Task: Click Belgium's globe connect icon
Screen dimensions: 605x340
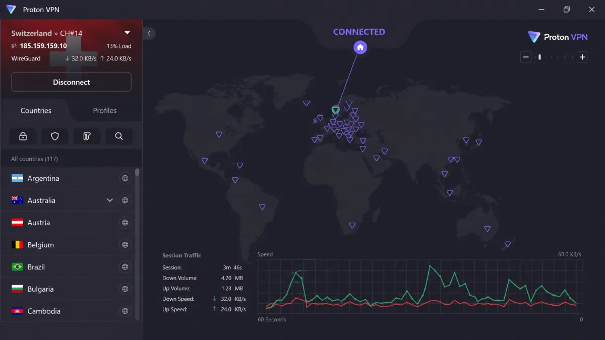Action: pos(125,245)
